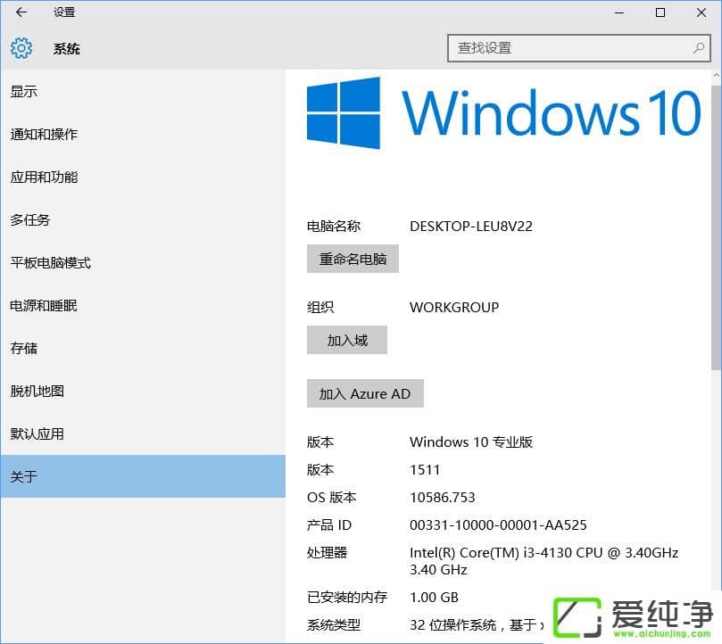722x644 pixels.
Task: Click the 产品 ID value text
Action: click(x=497, y=524)
